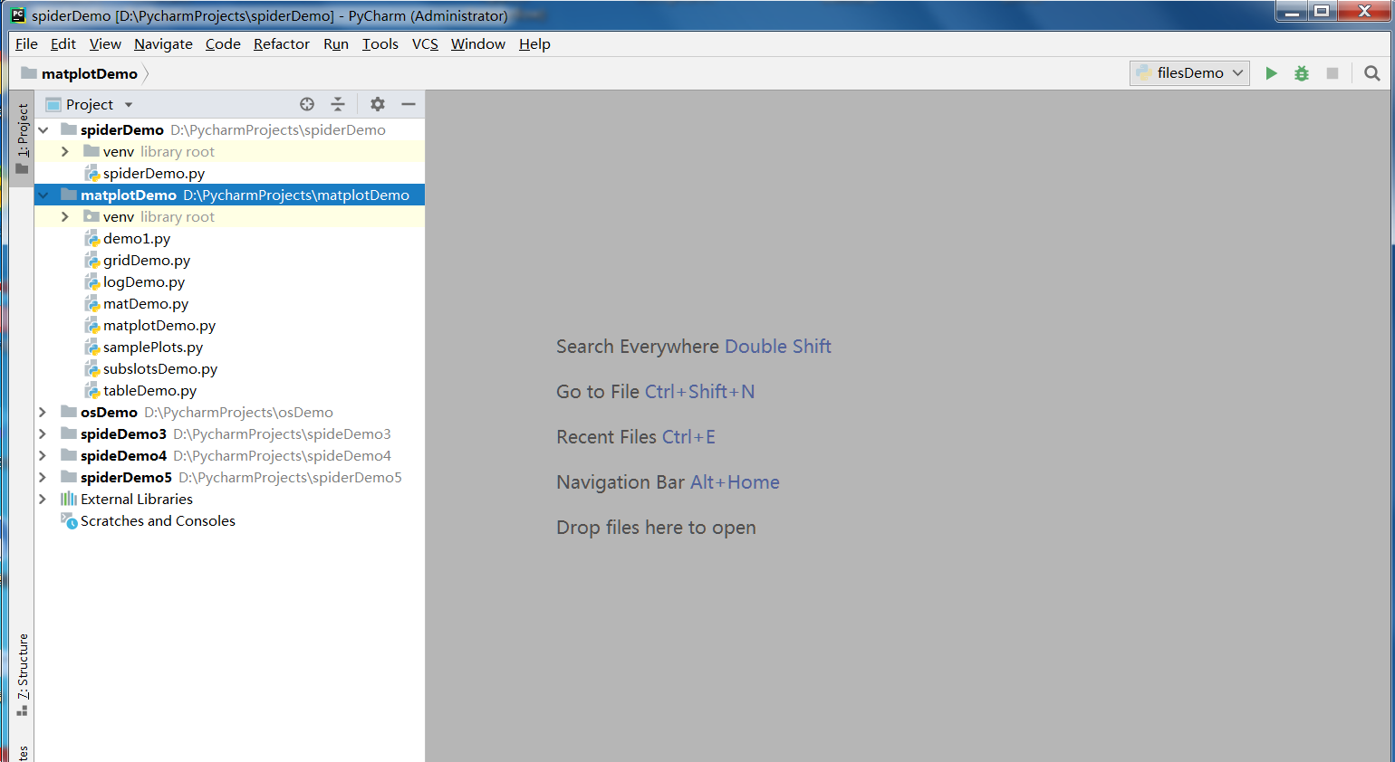Screen dimensions: 1395x762
Task: Open the Project view dropdown arrow
Action: coord(129,105)
